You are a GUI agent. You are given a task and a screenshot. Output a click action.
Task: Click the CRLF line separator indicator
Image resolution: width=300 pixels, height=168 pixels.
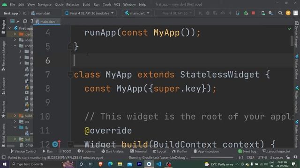[x=250, y=157]
